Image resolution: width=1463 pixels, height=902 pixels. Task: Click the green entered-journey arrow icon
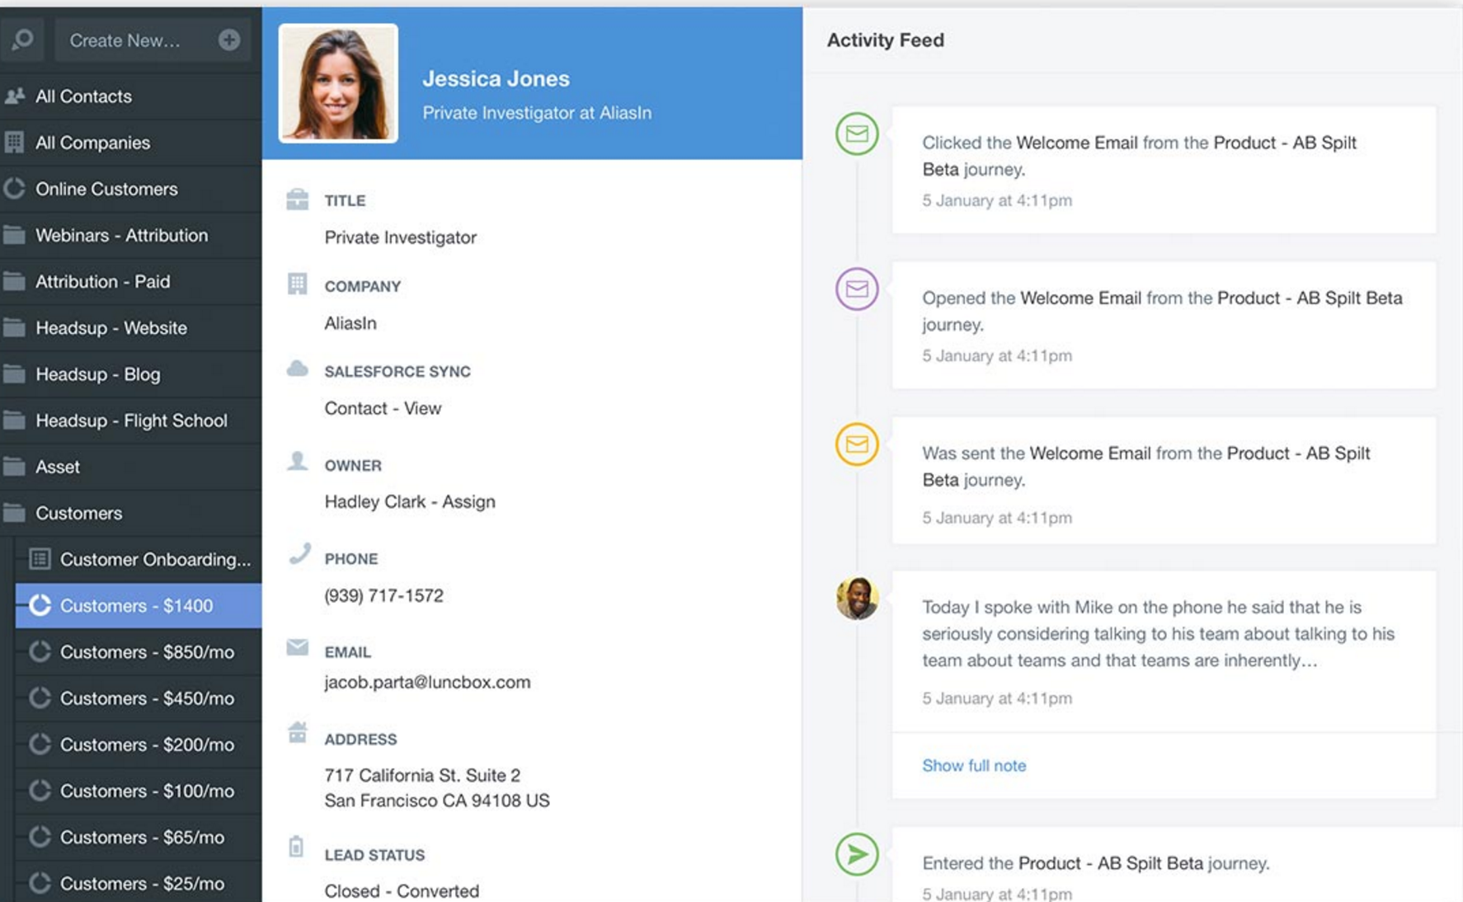tap(857, 854)
